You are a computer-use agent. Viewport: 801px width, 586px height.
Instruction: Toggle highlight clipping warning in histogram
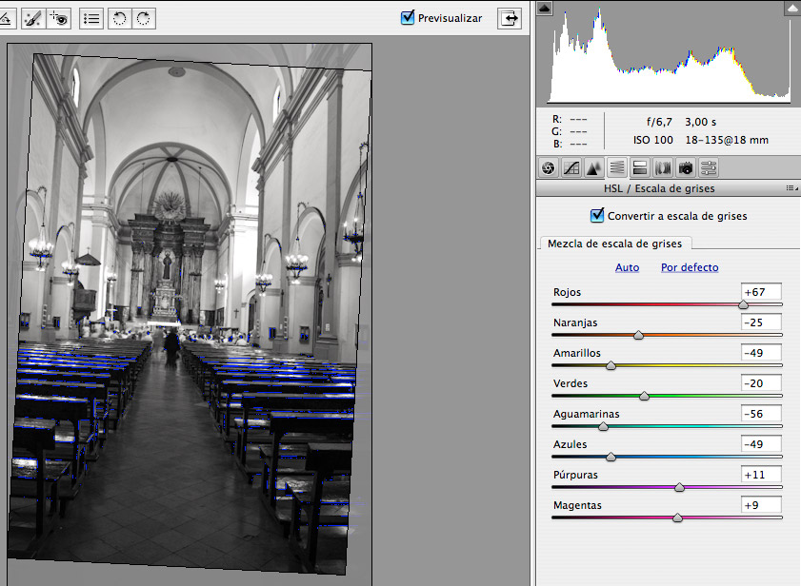(792, 9)
